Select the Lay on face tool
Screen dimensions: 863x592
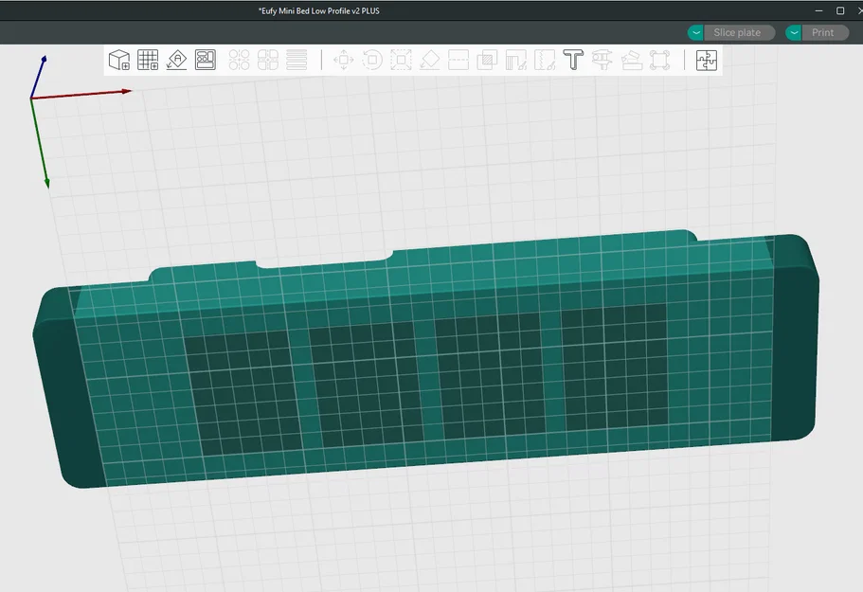click(430, 60)
